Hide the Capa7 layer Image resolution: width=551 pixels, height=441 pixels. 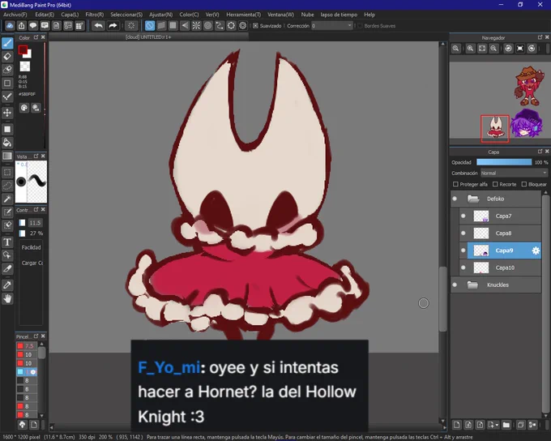tap(463, 216)
